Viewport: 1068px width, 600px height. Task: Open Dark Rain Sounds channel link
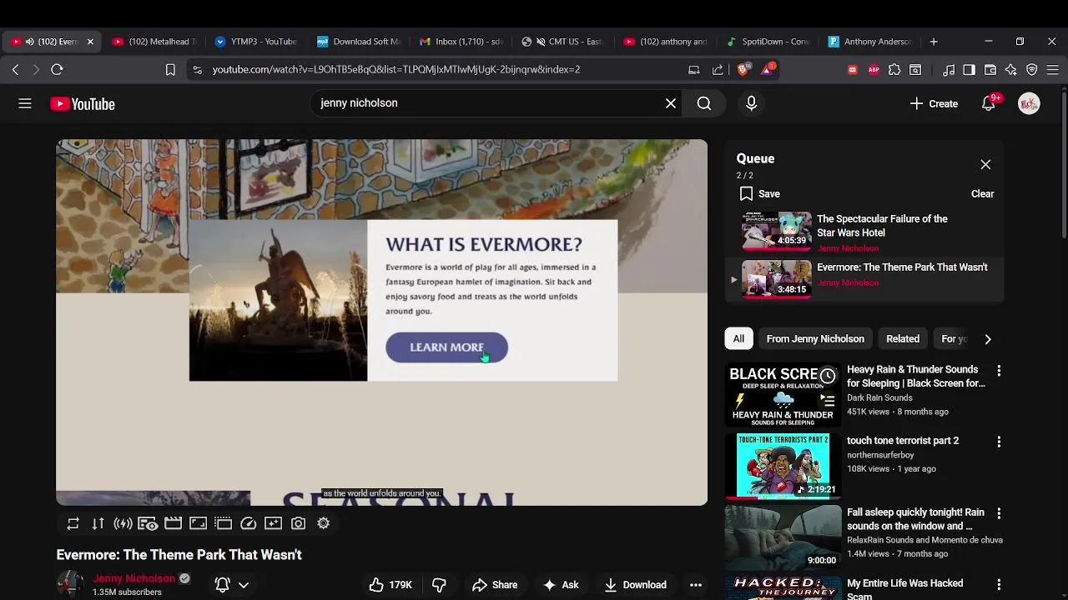tap(879, 397)
